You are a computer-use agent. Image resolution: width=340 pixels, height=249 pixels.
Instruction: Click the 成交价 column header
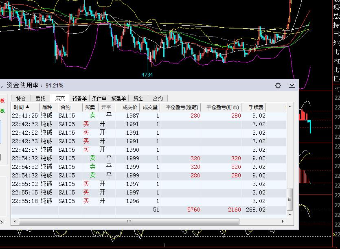coord(127,107)
